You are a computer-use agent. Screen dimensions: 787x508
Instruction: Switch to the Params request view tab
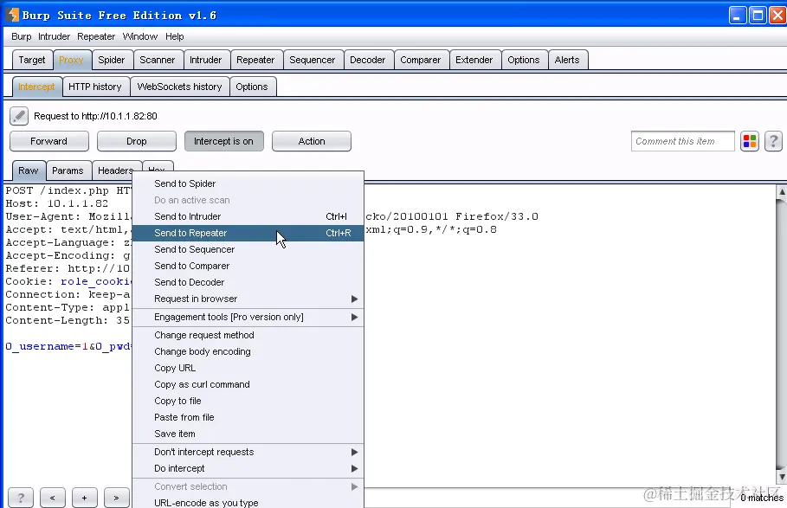[x=68, y=170]
